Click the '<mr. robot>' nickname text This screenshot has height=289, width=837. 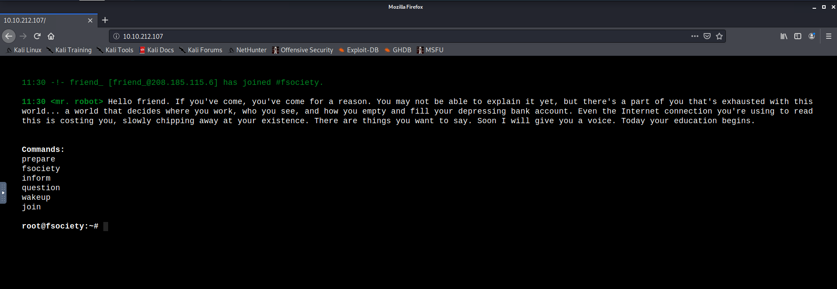tap(77, 102)
